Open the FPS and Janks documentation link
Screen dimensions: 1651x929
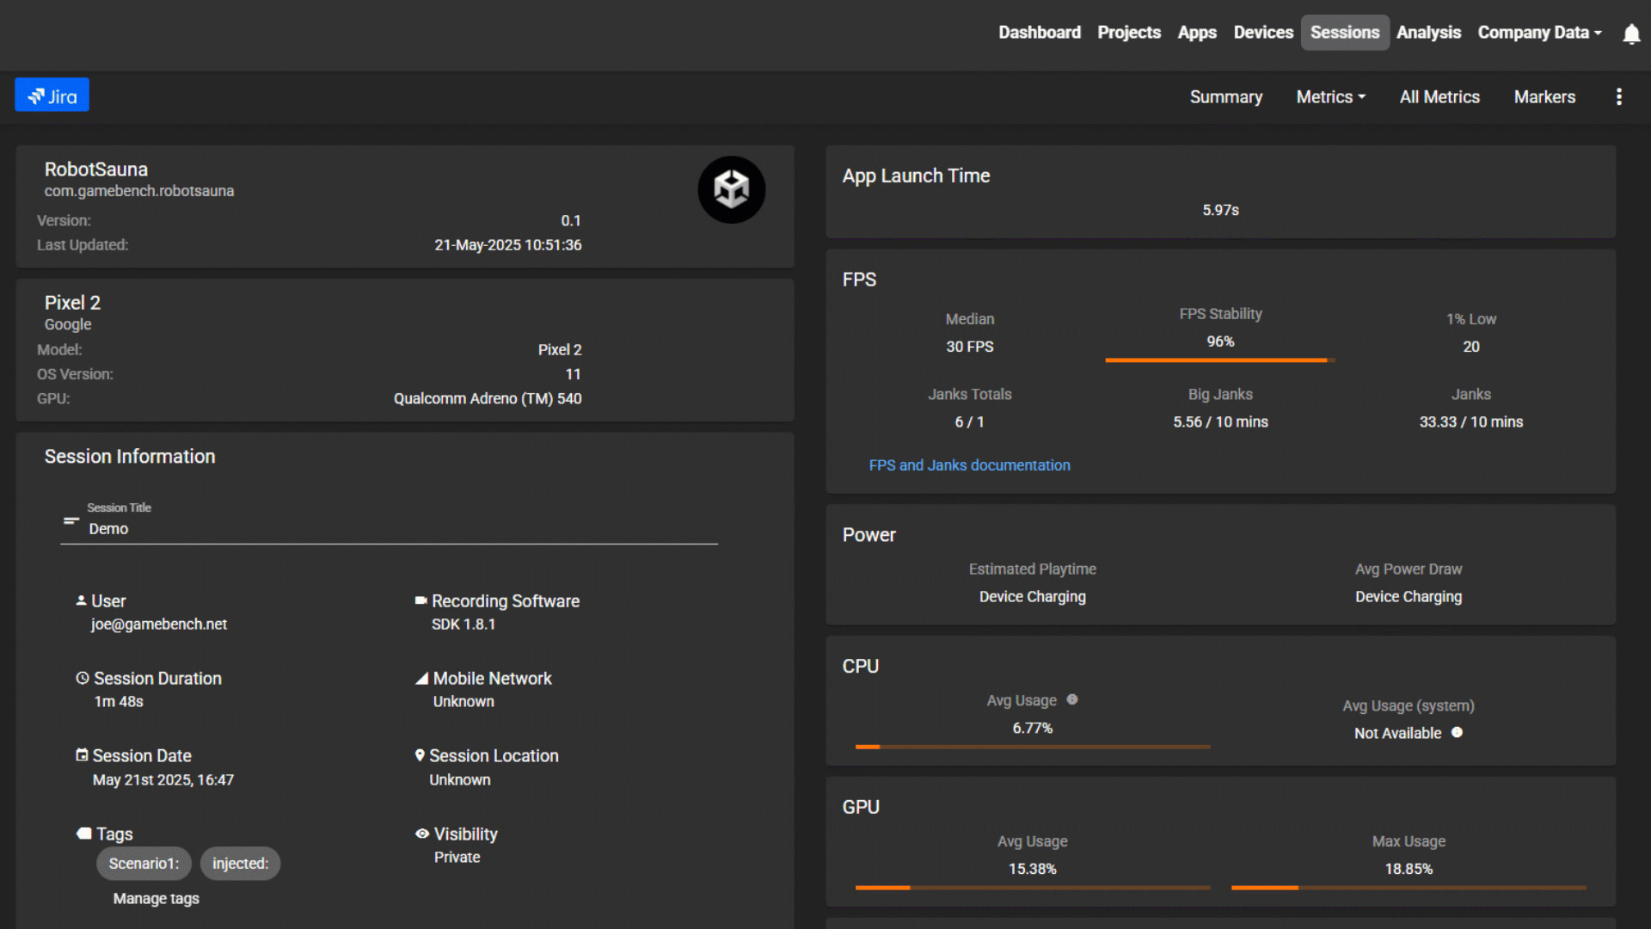(969, 464)
